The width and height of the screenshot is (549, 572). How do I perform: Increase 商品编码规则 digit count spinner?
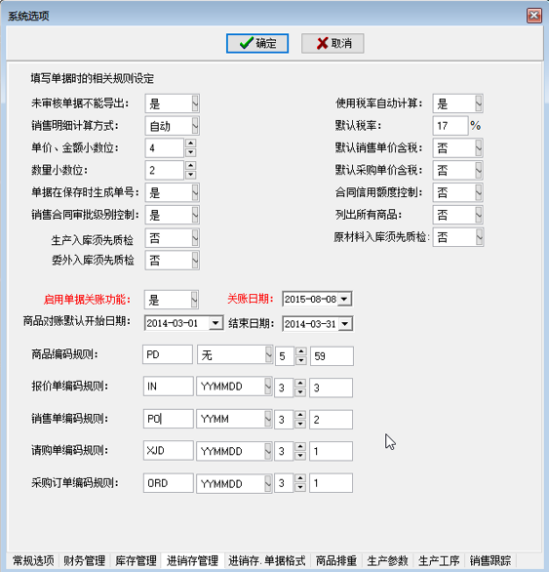pos(300,351)
